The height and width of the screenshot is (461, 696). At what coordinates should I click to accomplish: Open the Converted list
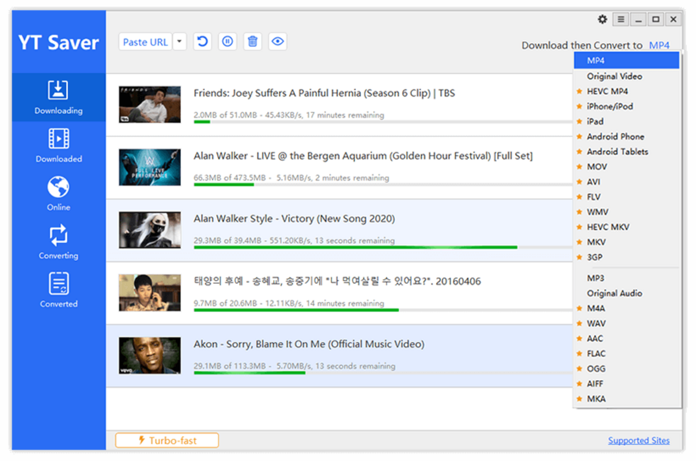pos(58,290)
